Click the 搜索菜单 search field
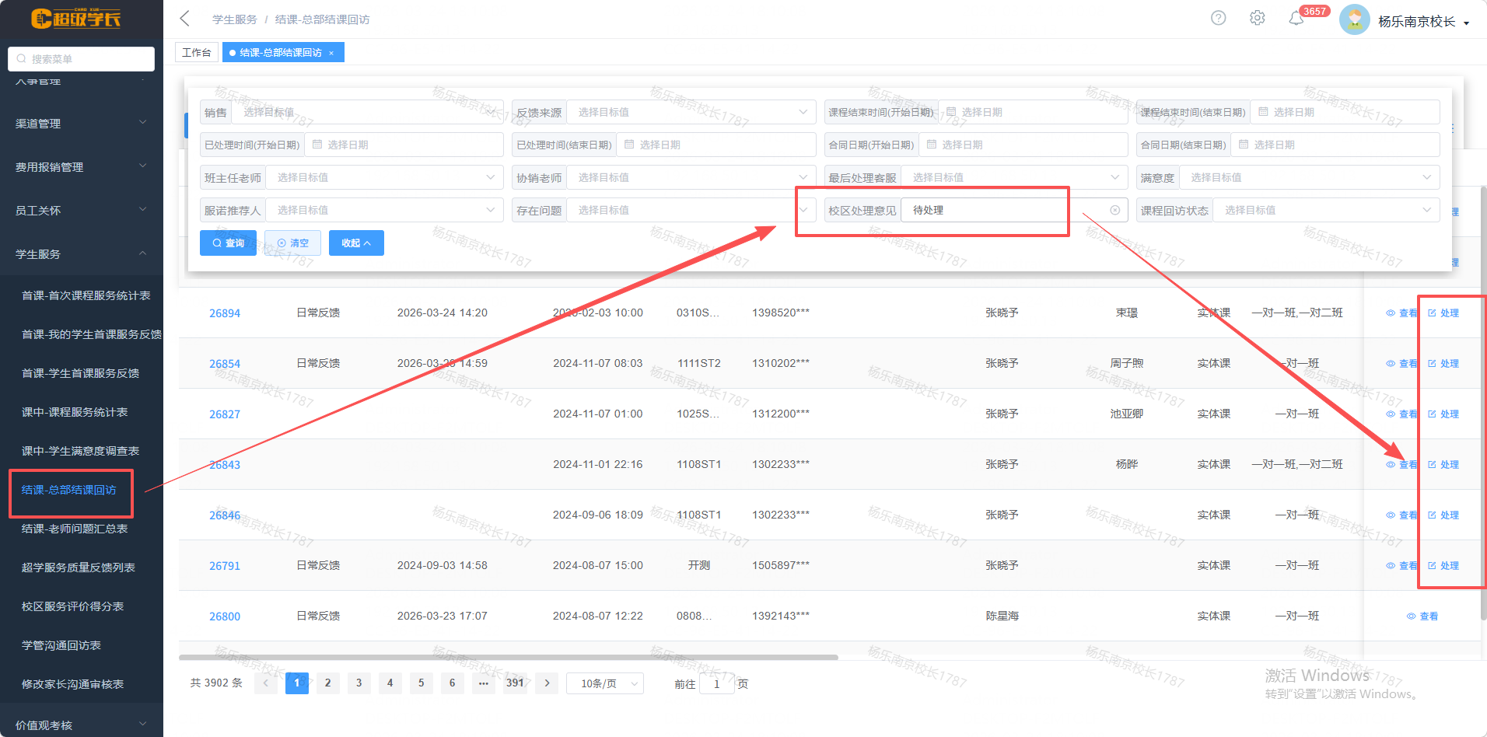The height and width of the screenshot is (737, 1487). point(82,59)
